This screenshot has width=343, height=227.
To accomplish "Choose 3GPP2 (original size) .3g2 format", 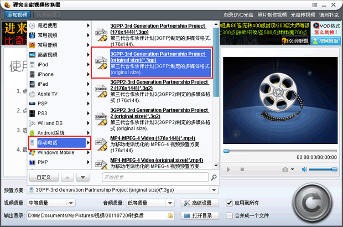I will click(153, 119).
